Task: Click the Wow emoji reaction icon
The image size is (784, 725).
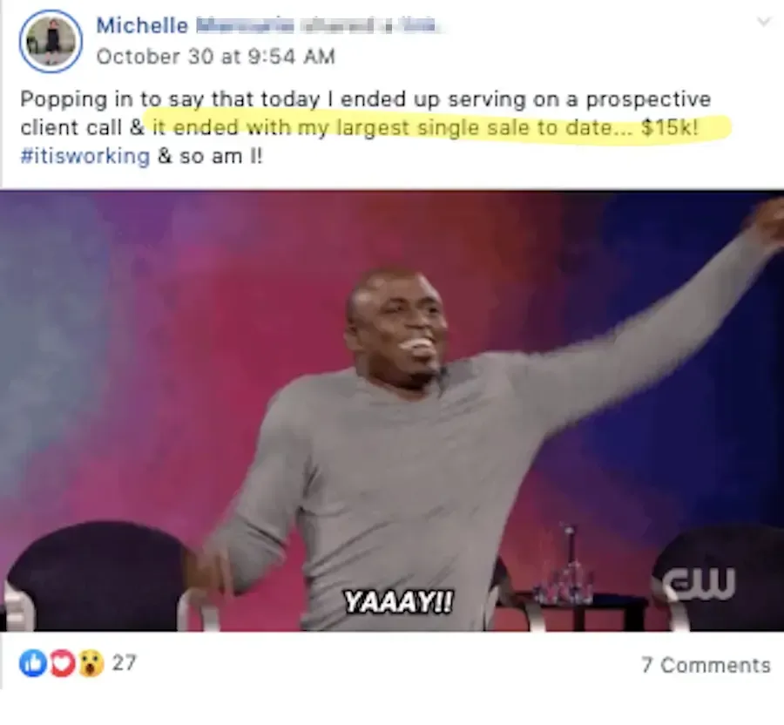Action: click(x=90, y=663)
